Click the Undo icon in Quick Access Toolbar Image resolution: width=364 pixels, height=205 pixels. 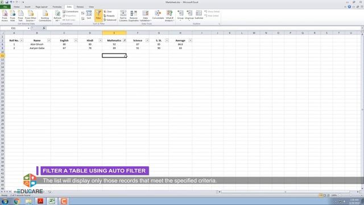tap(11, 2)
